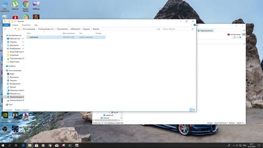Screen dimensions: 263x148
Task: Switch to the Главная ribbon tab
Action: point(15,25)
